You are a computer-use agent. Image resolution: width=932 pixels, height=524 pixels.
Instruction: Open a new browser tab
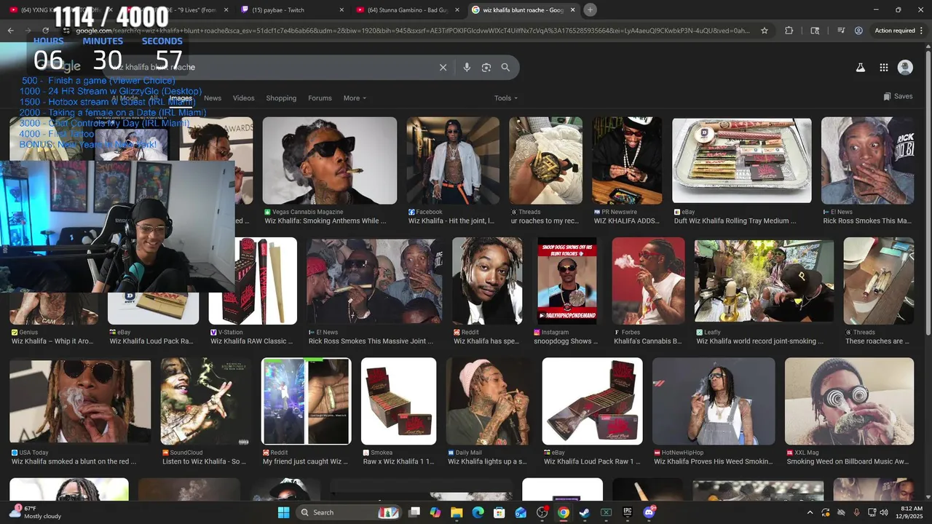tap(591, 9)
